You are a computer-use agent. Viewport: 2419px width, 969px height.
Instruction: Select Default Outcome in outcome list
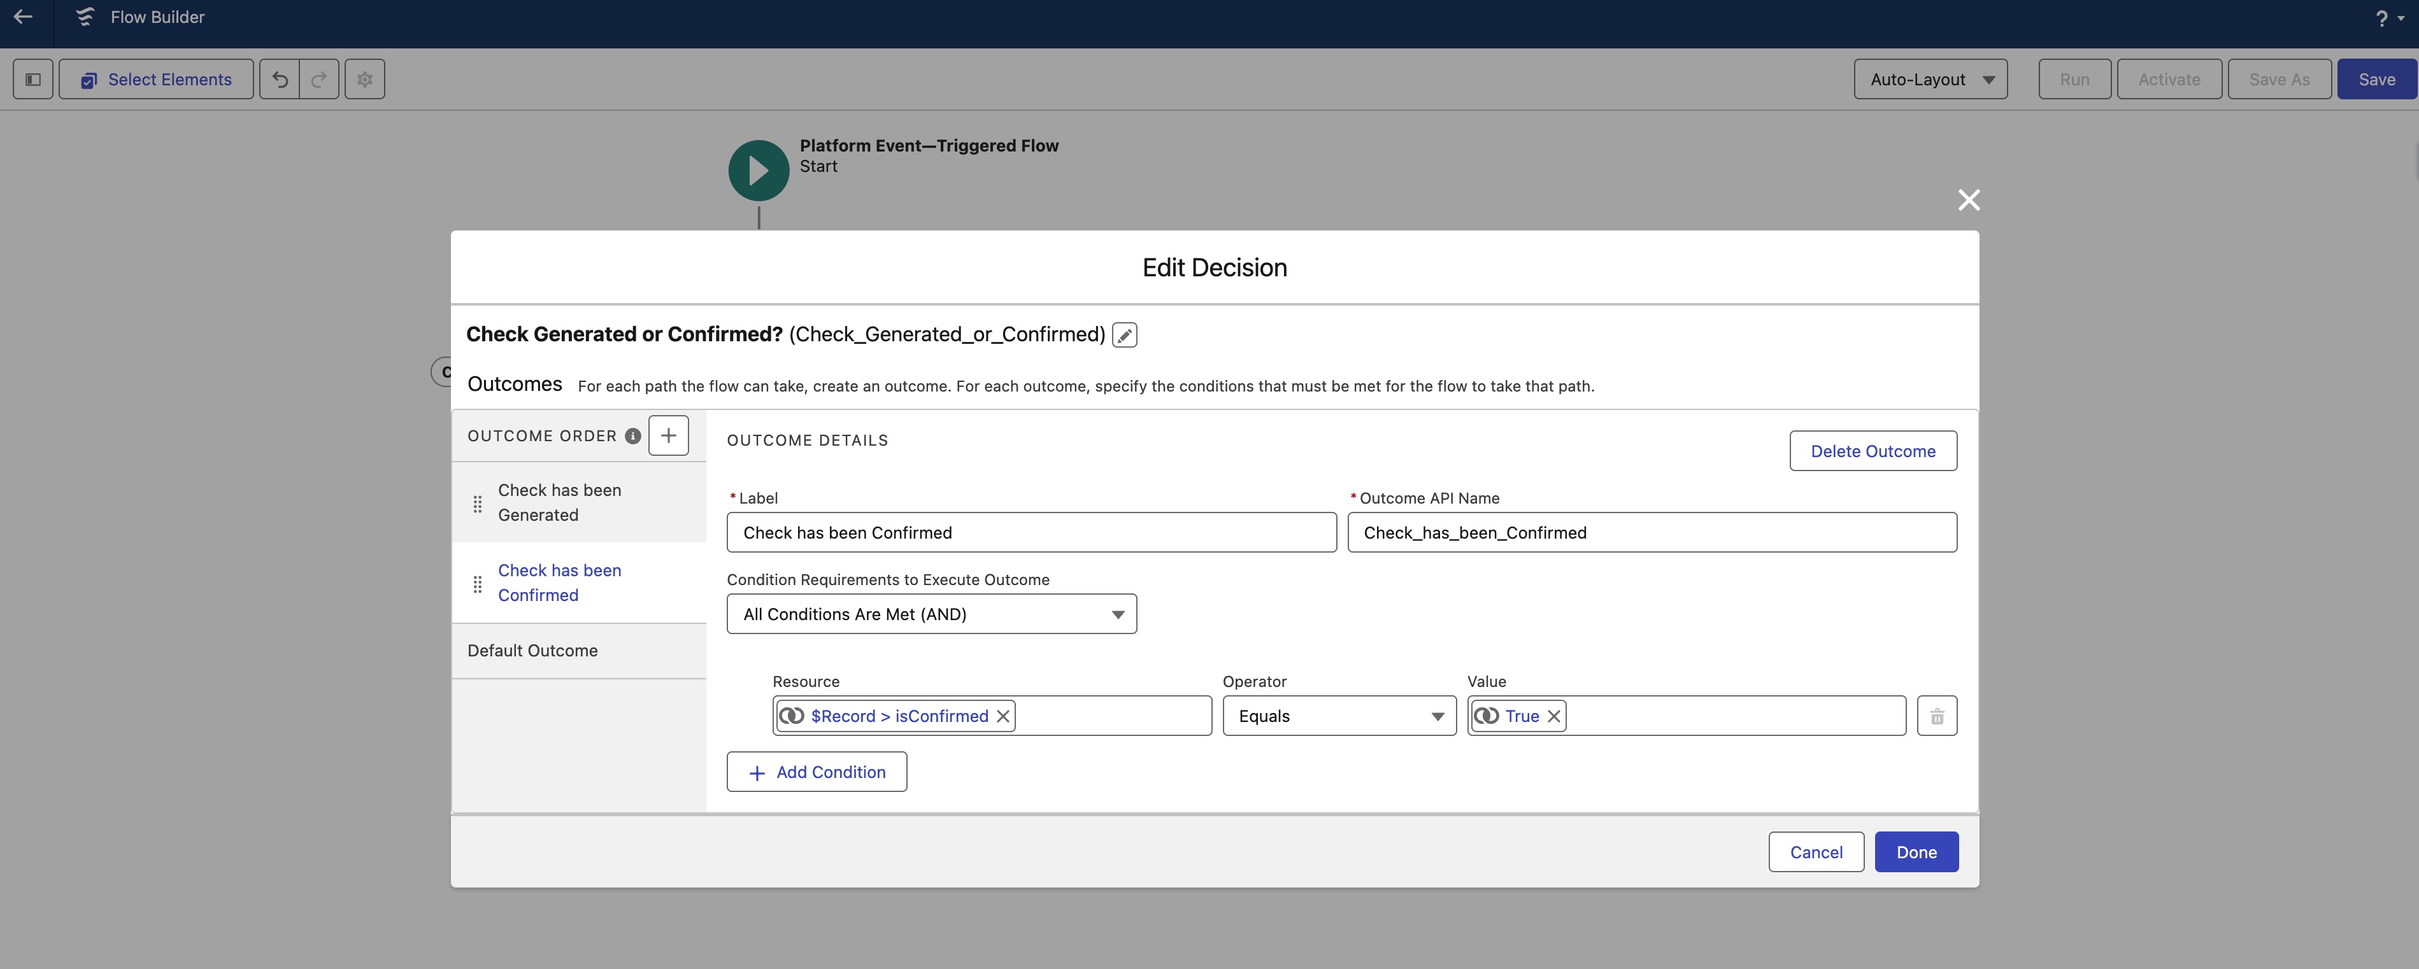532,651
